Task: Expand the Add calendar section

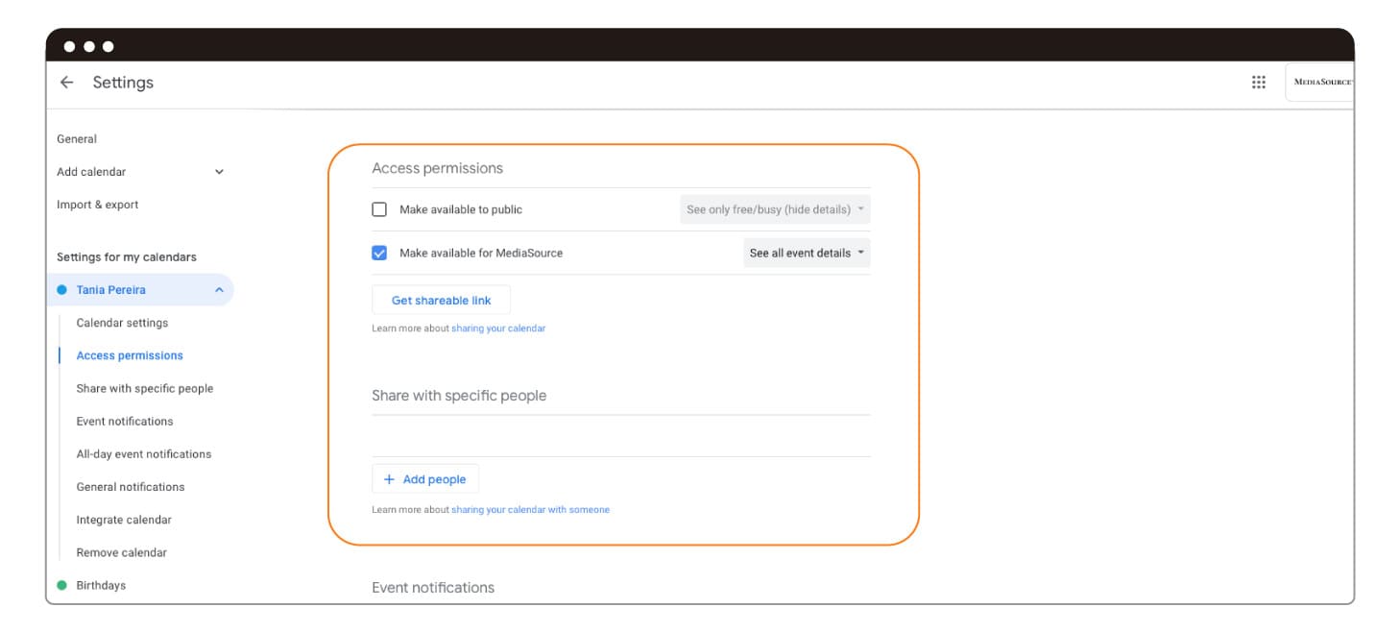Action: pos(219,172)
